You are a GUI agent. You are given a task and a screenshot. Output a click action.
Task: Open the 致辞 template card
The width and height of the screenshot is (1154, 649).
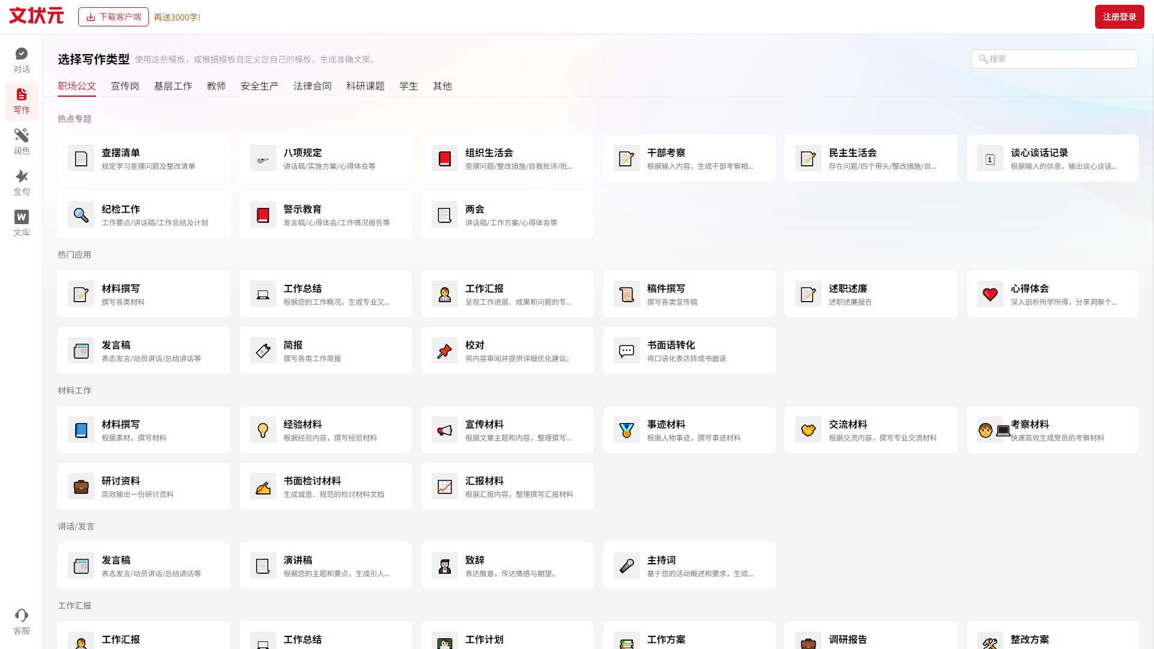pyautogui.click(x=507, y=566)
